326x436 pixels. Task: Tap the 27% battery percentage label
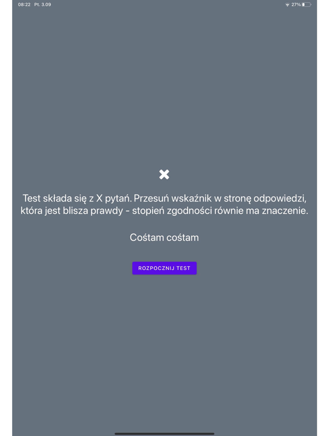pyautogui.click(x=296, y=5)
